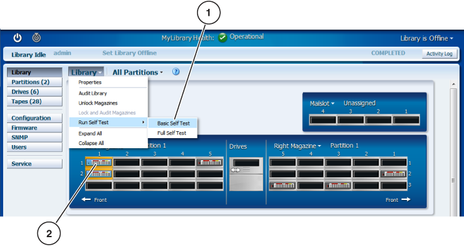Open Drives (6) sidebar section
The height and width of the screenshot is (246, 464).
tap(35, 91)
